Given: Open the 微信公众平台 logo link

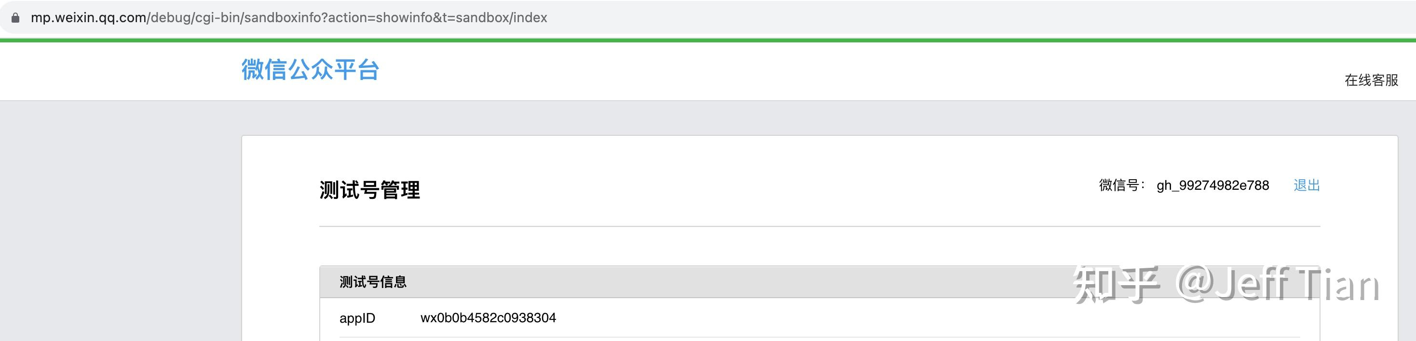Looking at the screenshot, I should click(x=310, y=70).
